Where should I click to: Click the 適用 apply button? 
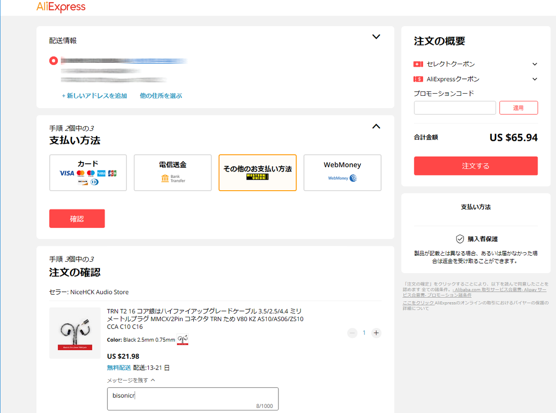pyautogui.click(x=519, y=108)
